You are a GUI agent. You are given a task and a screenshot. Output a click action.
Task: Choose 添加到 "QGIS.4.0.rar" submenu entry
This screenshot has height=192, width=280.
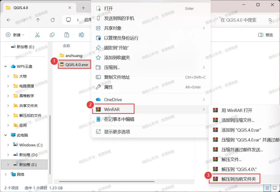pos(244,130)
